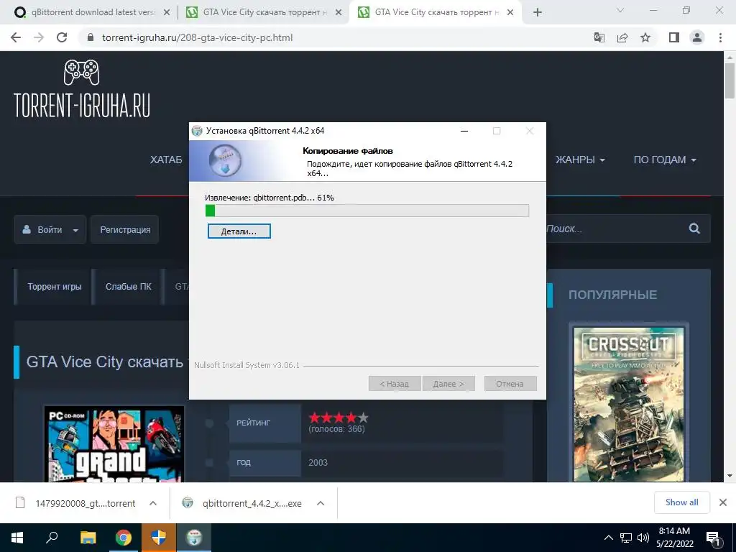Viewport: 736px width, 552px height.
Task: Open the Слабые ПК breadcrumb tab
Action: tap(128, 286)
